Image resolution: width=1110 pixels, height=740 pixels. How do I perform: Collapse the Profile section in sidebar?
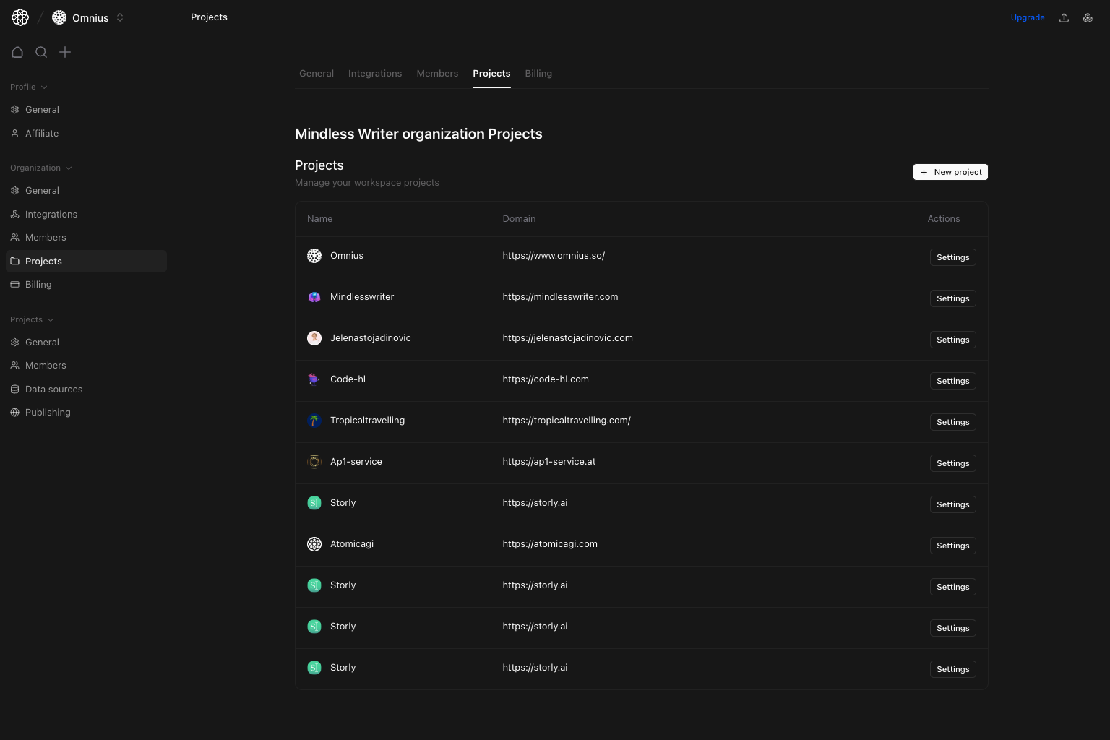click(44, 87)
